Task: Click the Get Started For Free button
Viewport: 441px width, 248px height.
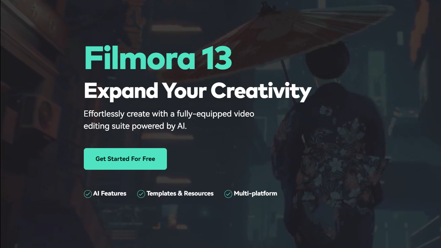Action: 125,159
